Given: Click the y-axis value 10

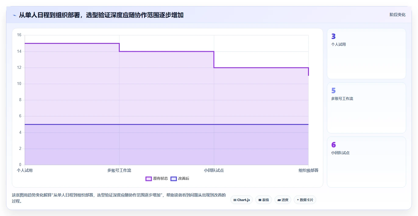Looking at the screenshot, I should pyautogui.click(x=19, y=84).
